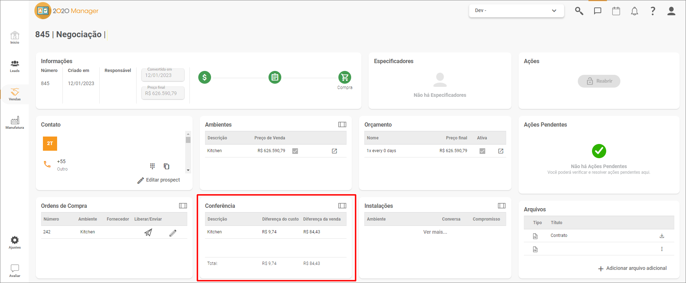The width and height of the screenshot is (686, 283).
Task: Open the help question mark
Action: (653, 11)
